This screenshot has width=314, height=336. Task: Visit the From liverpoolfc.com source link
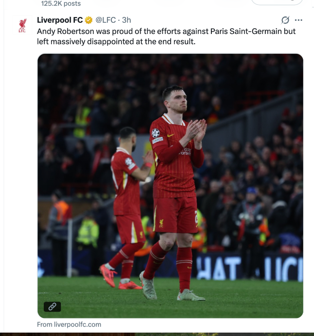(x=69, y=324)
